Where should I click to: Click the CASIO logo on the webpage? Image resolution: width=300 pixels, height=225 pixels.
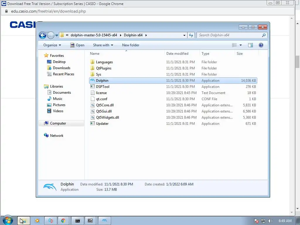coord(23,25)
